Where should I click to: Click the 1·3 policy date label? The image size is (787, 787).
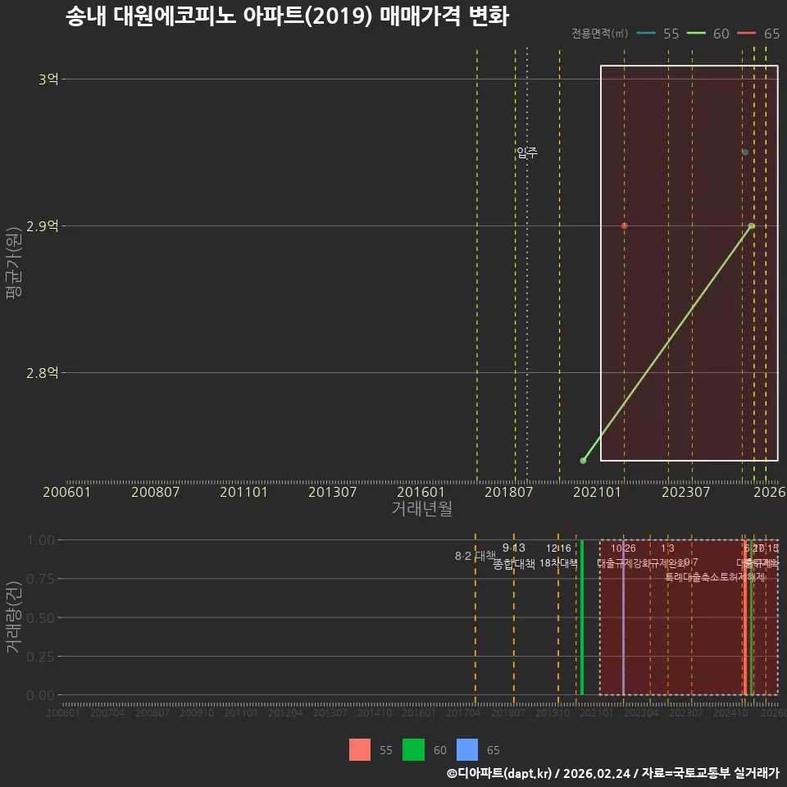point(667,548)
